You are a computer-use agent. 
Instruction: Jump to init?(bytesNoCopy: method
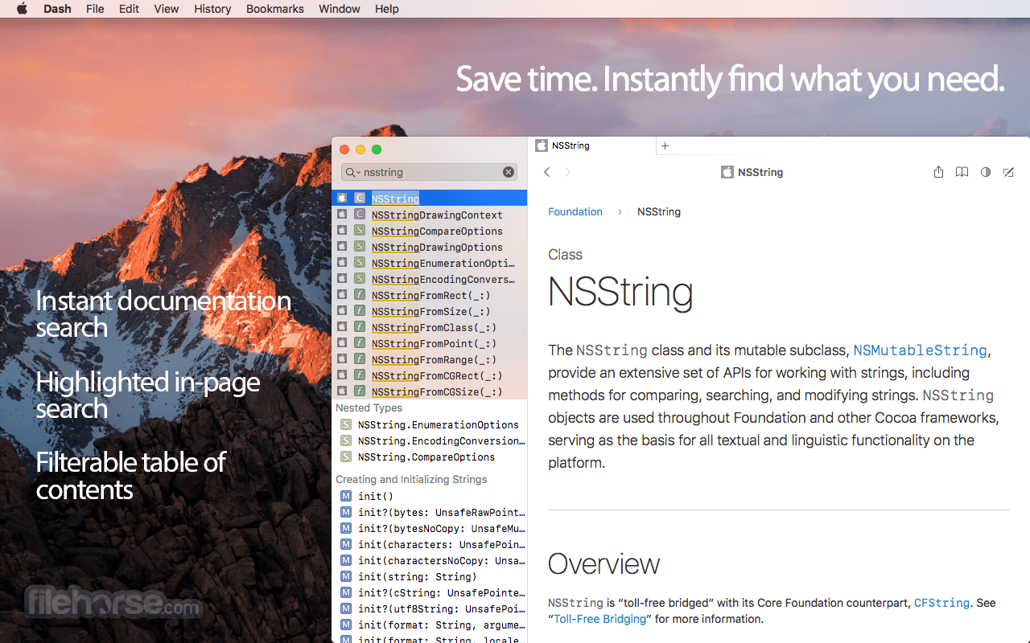[x=430, y=528]
